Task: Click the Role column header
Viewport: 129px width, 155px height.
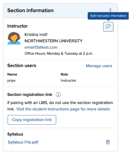Action: [64, 74]
